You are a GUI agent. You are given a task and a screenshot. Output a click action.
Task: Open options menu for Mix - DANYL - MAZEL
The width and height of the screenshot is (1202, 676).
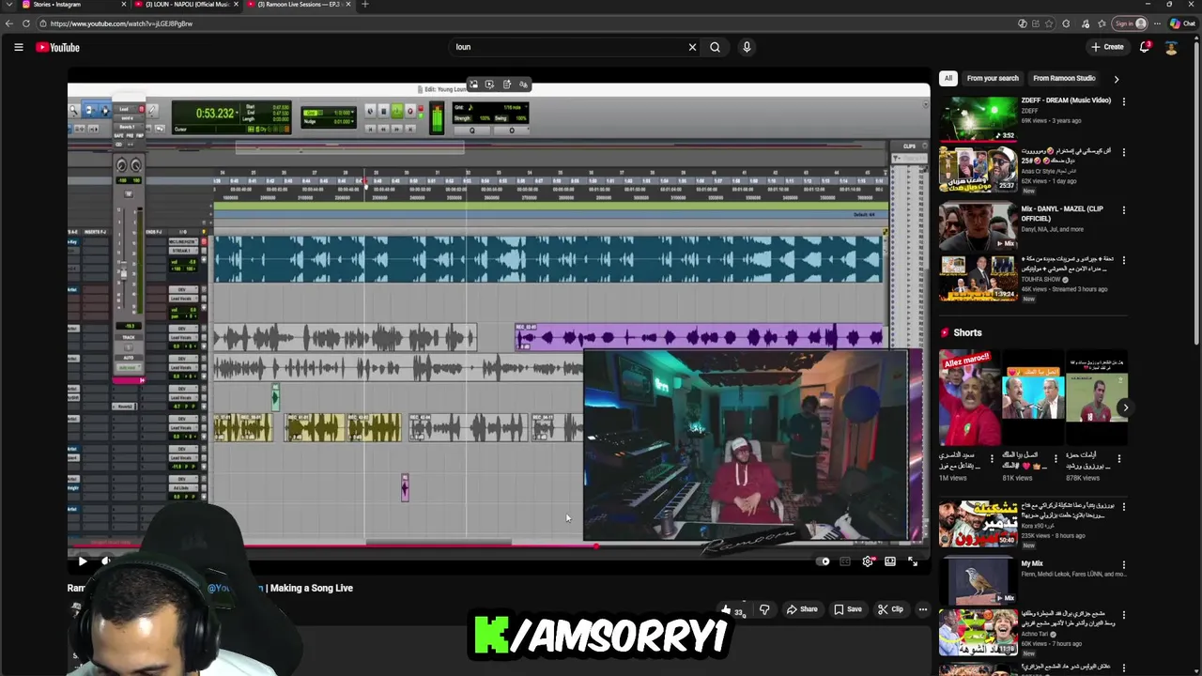click(x=1123, y=210)
